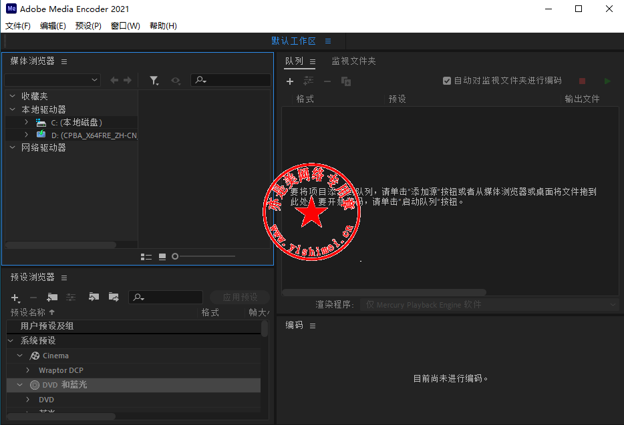The image size is (624, 425).
Task: Switch Media Browser to thumbnail view
Action: coord(162,257)
